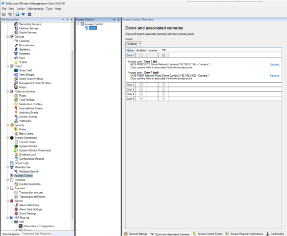Remove camera from Door 1 (in) access point
Image resolution: width=287 pixels, height=236 pixels.
274,64
